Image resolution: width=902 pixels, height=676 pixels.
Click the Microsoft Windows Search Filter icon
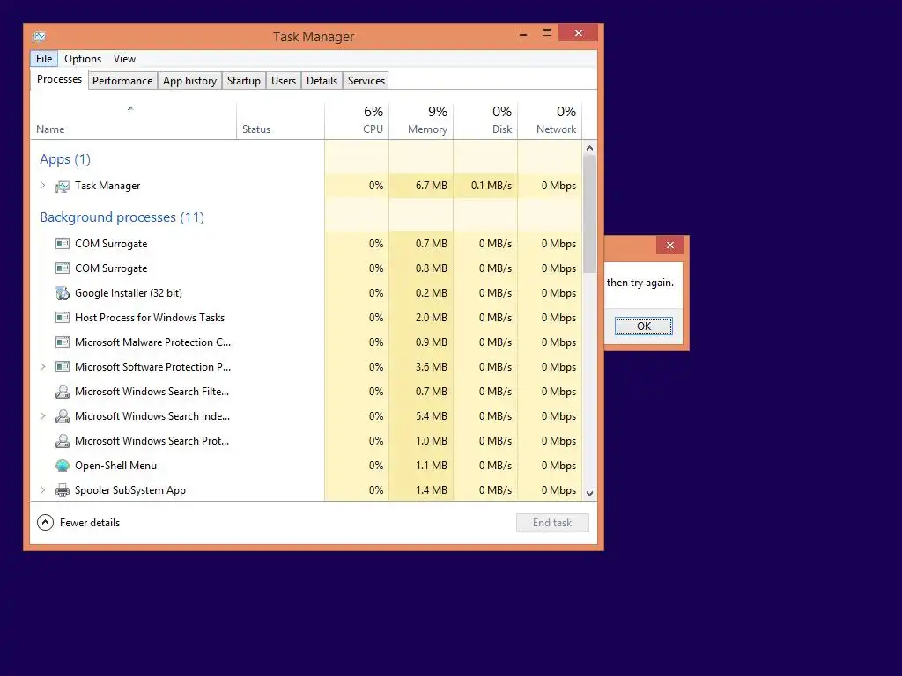tap(63, 392)
